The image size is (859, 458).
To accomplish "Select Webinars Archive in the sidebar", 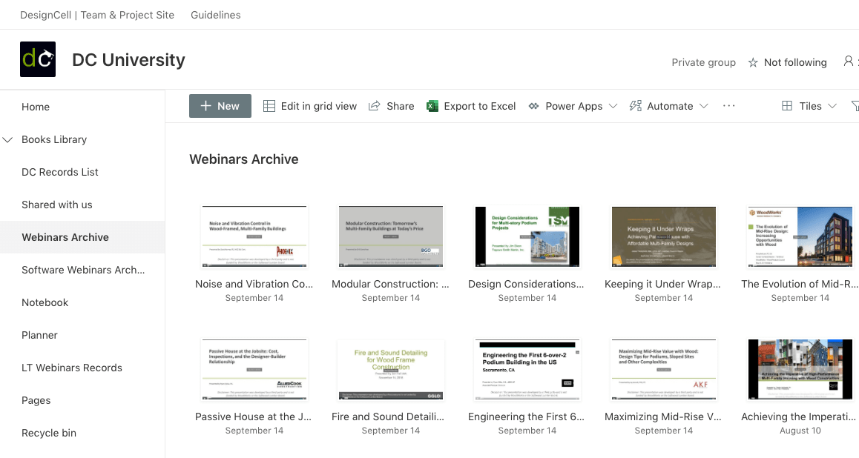I will click(67, 237).
